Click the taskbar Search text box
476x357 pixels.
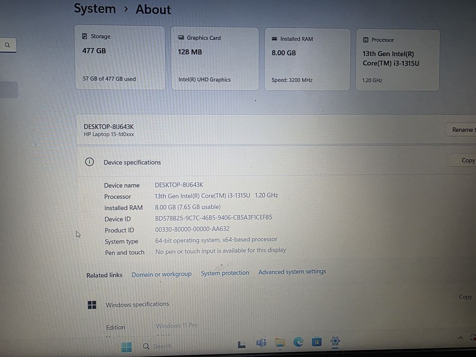click(x=162, y=346)
